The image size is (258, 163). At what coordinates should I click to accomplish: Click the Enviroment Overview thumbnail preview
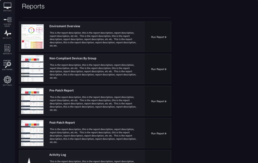tap(32, 37)
